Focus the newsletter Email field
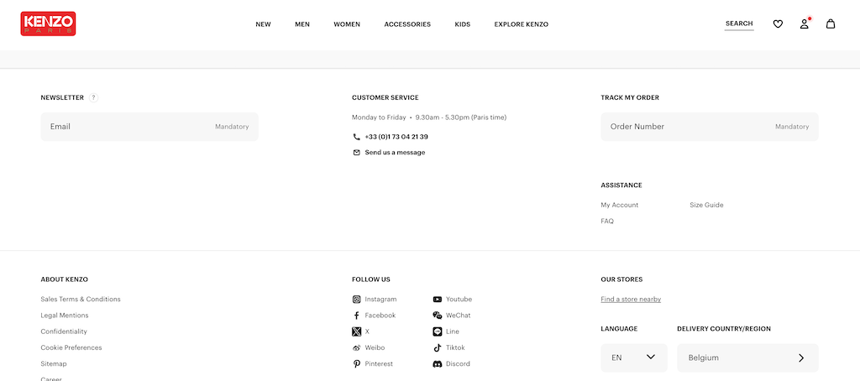860x381 pixels. click(x=149, y=127)
